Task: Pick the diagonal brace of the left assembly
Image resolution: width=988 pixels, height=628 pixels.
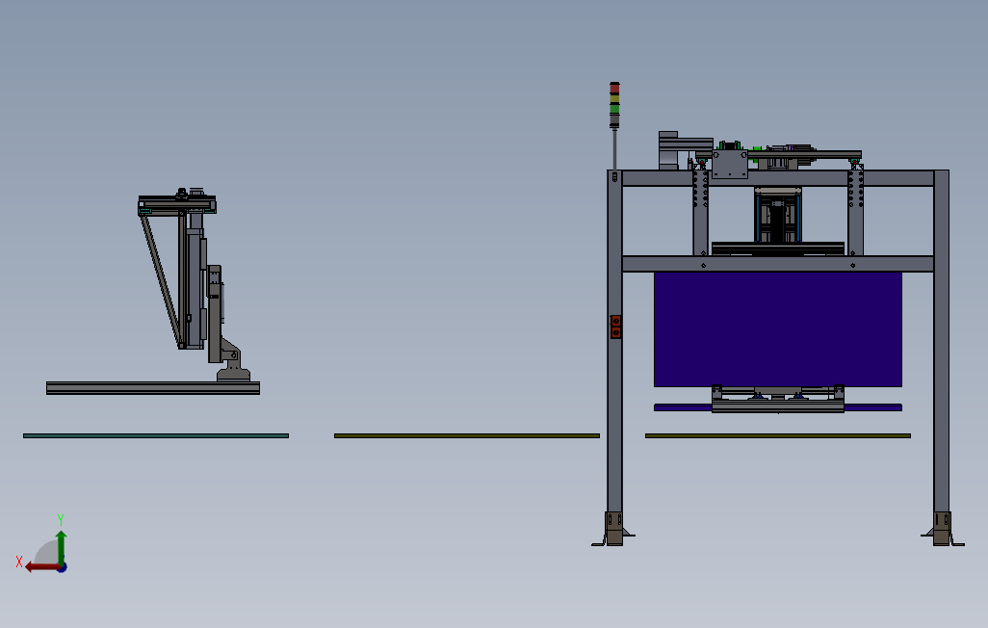Action: [162, 279]
